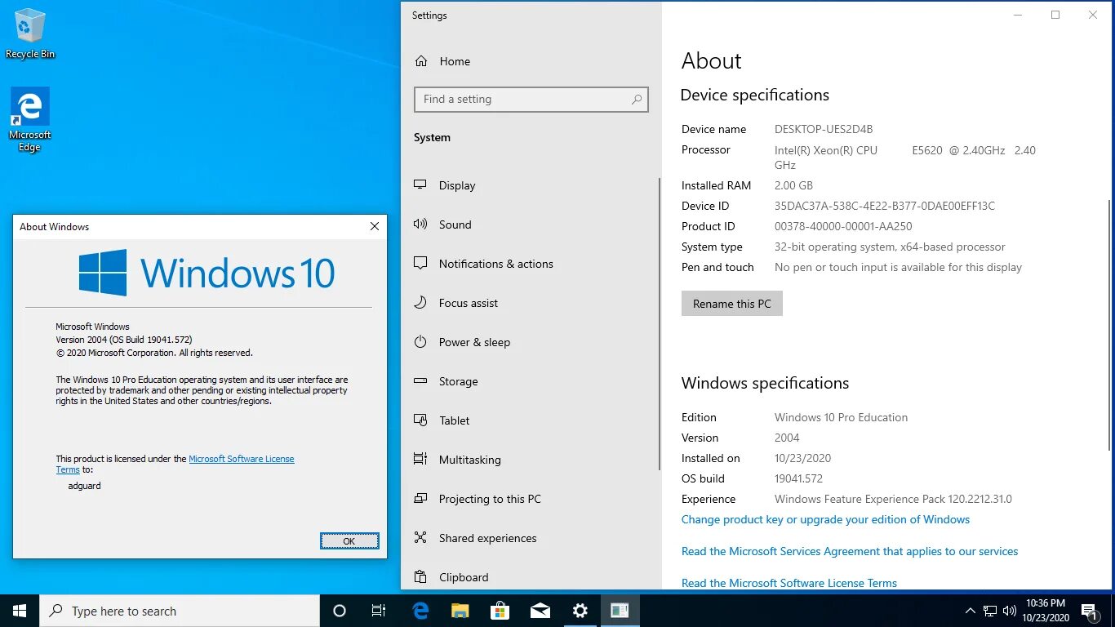Click the Settings gear on taskbar
The height and width of the screenshot is (627, 1115).
point(580,611)
